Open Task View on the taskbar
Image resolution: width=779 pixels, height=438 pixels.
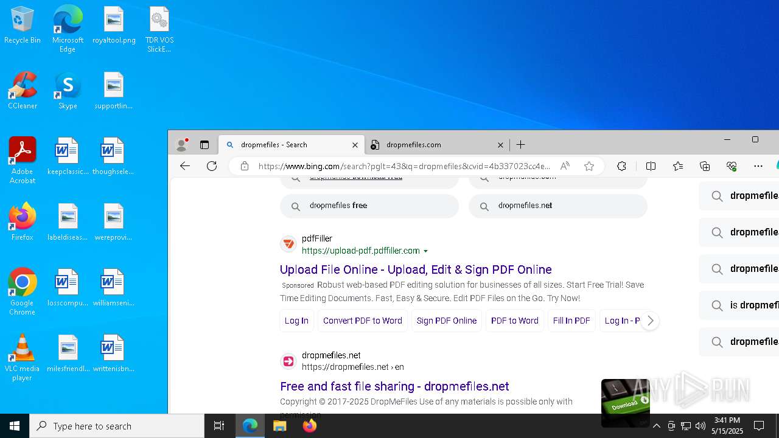click(x=219, y=426)
